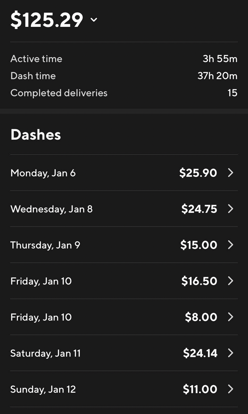The image size is (248, 414).
Task: Click the chevron arrow beside $24.14
Action: pyautogui.click(x=230, y=353)
